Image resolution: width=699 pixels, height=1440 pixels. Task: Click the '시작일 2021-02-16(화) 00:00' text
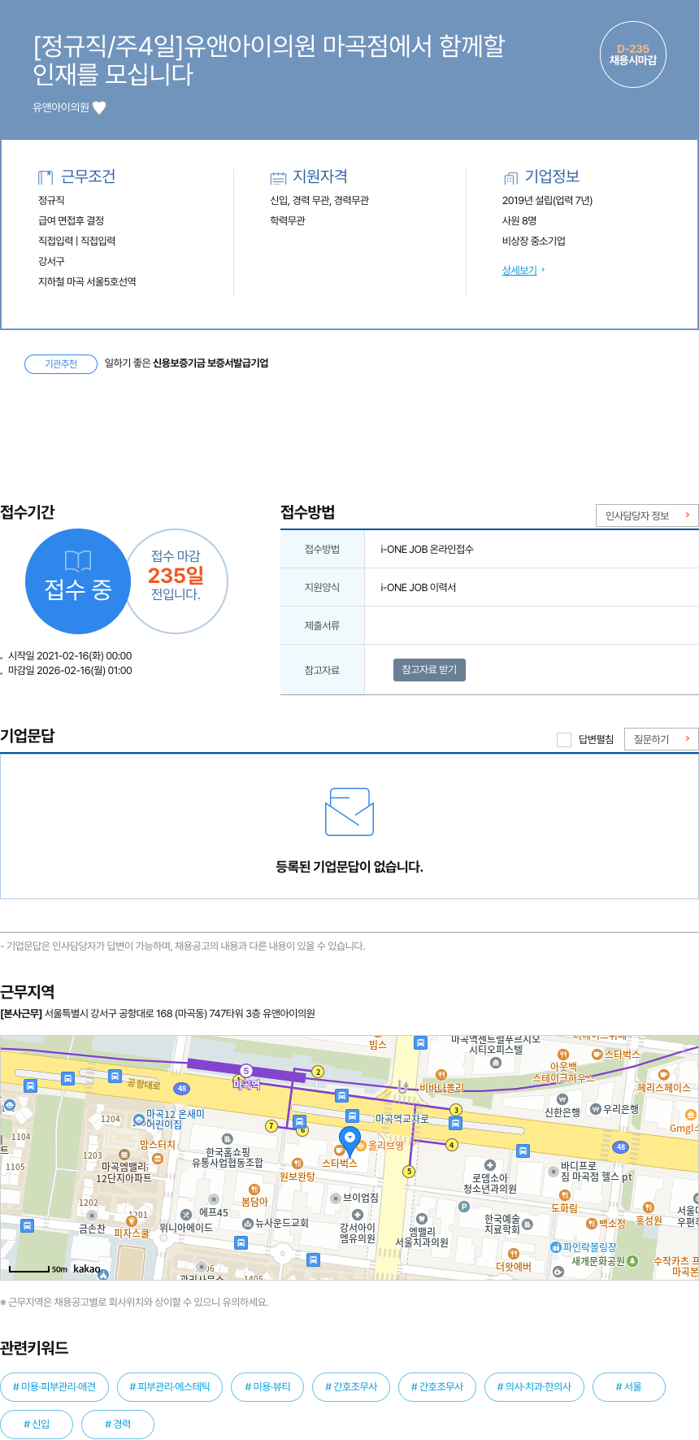(x=70, y=656)
